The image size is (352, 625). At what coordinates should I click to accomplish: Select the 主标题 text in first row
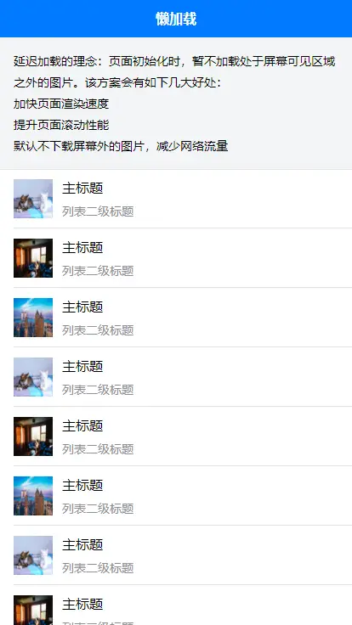[x=82, y=189]
